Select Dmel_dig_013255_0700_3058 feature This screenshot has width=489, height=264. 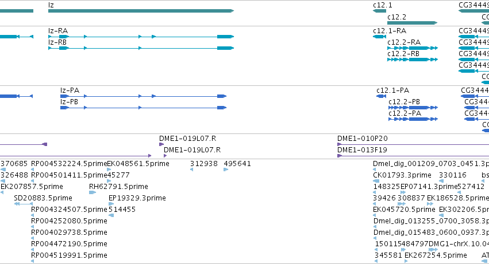pos(375,227)
